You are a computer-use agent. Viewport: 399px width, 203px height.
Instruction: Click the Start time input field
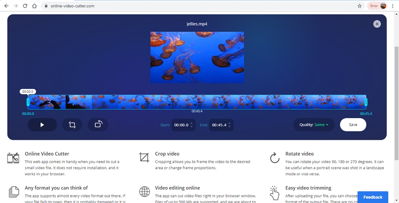(x=181, y=125)
